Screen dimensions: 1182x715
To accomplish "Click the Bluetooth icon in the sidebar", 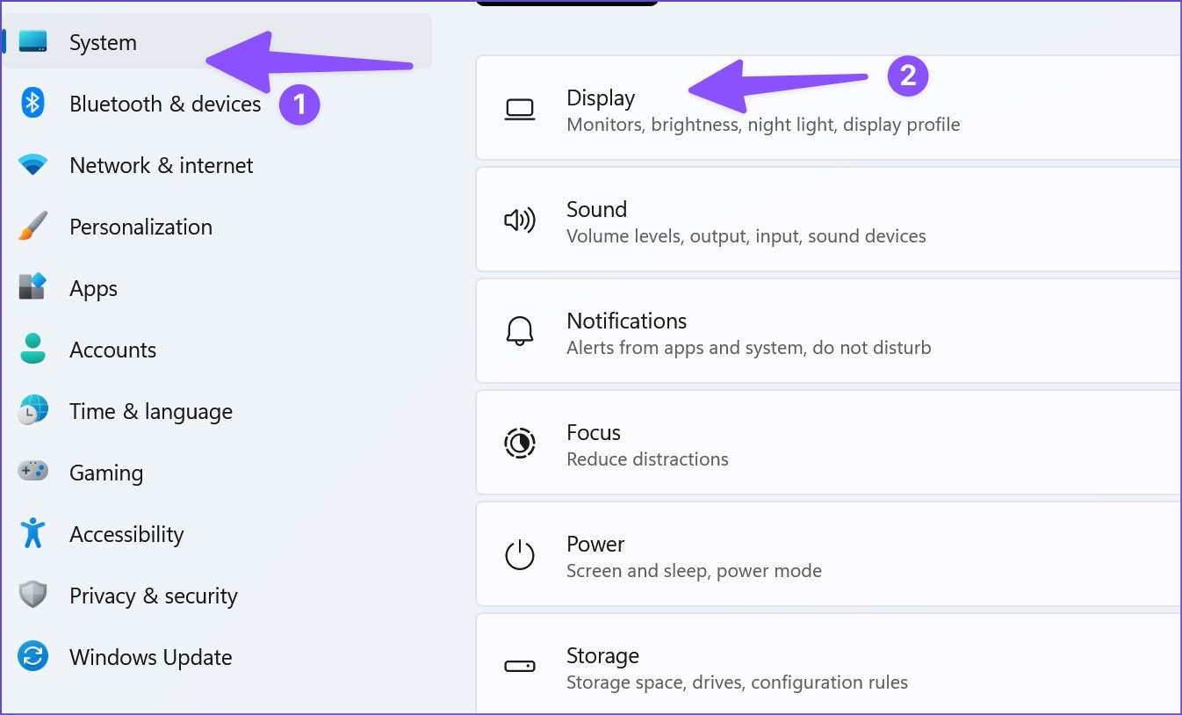I will pyautogui.click(x=33, y=104).
